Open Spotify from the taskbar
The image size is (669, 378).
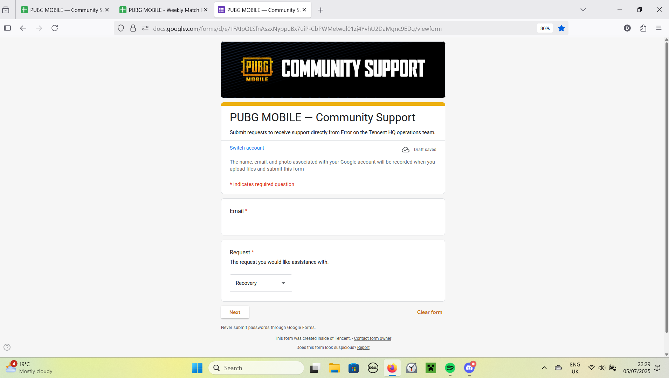(450, 368)
